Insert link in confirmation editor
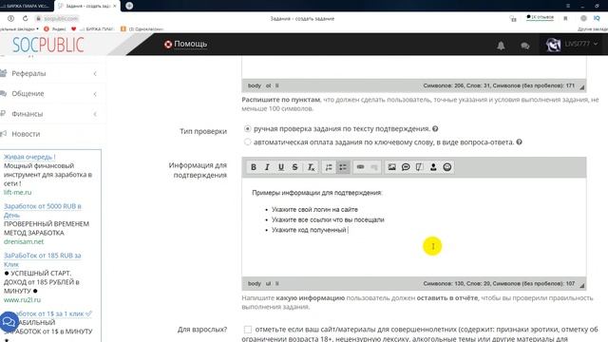 pyautogui.click(x=360, y=167)
